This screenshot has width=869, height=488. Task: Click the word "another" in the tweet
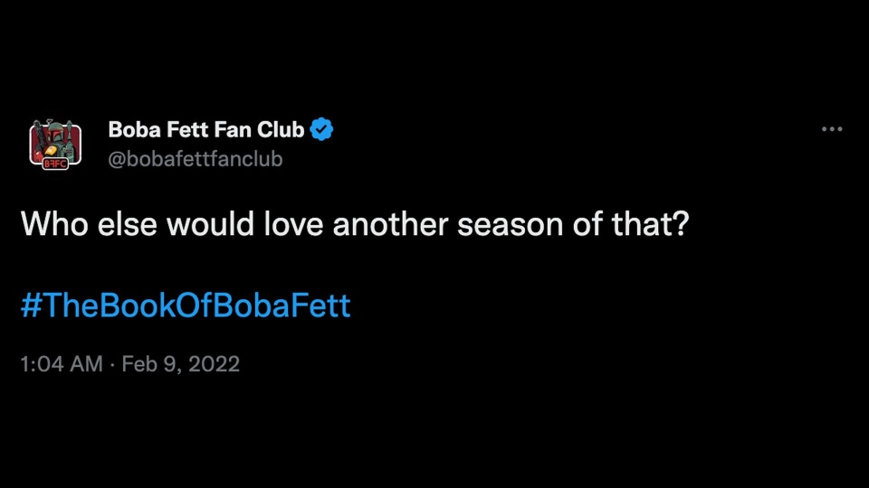(390, 224)
